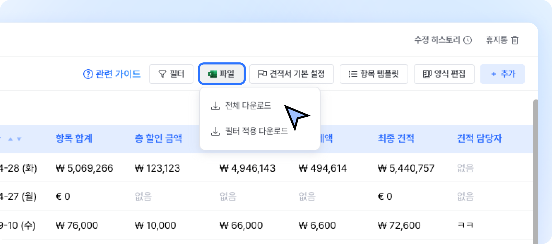The image size is (552, 244).
Task: Click the 관련 가이드 question mark icon
Action: (88, 74)
